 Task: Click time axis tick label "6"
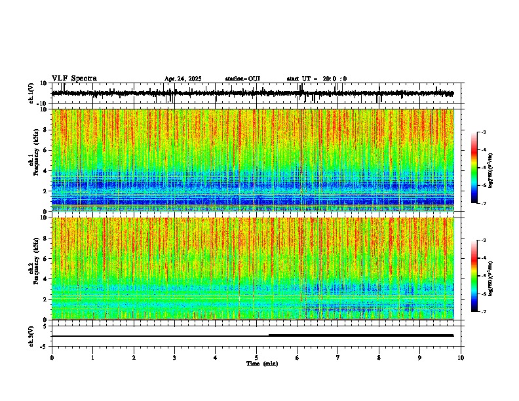pos(298,358)
